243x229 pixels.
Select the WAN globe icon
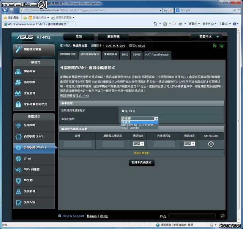(19, 147)
